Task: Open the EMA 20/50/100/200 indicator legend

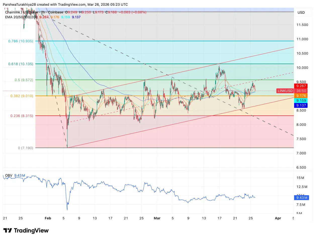Action: click(x=21, y=17)
